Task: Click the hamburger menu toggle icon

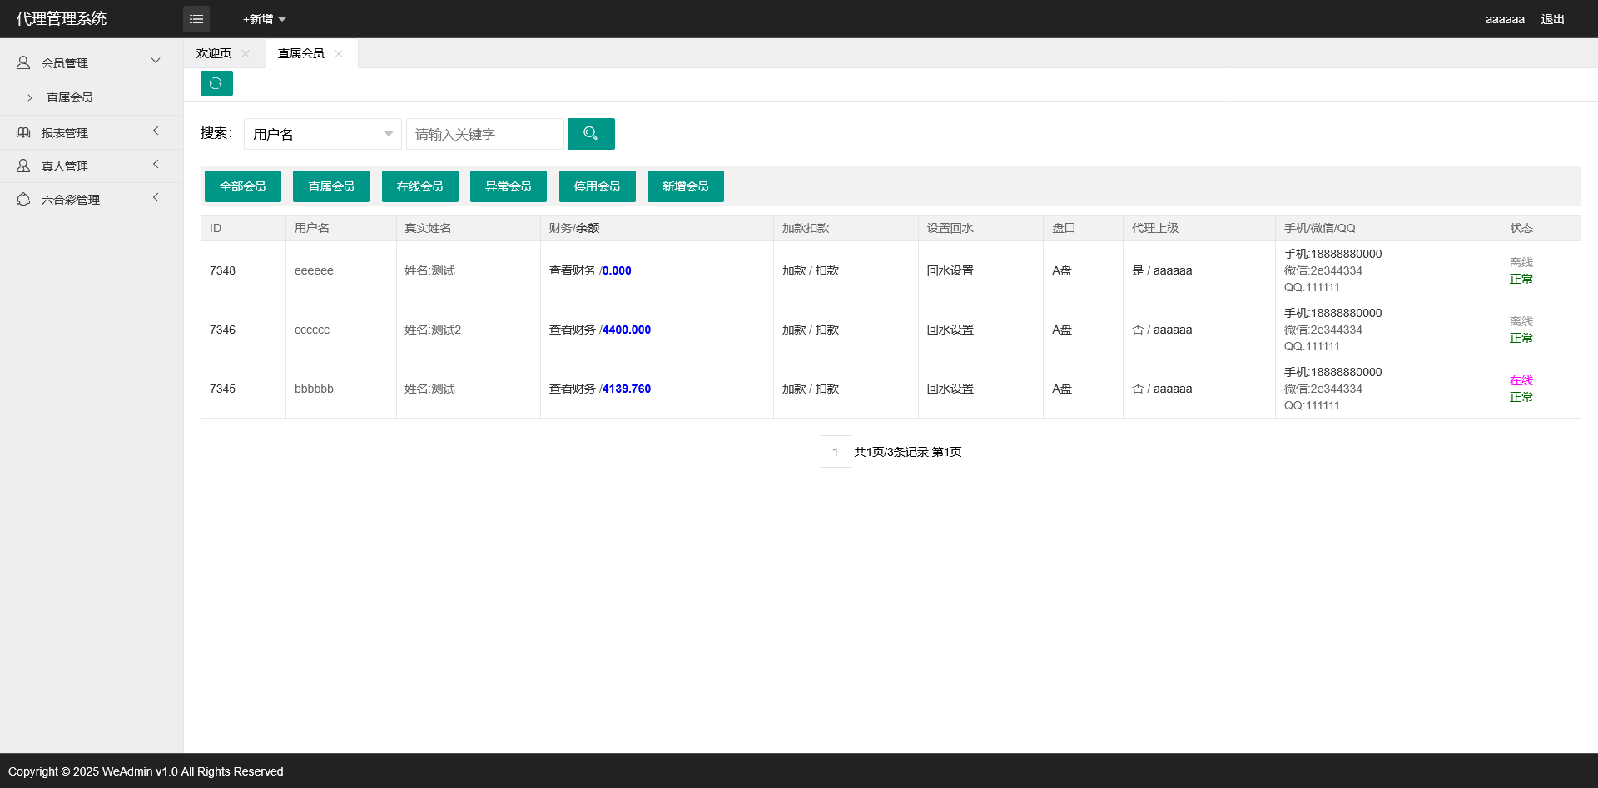Action: click(196, 19)
